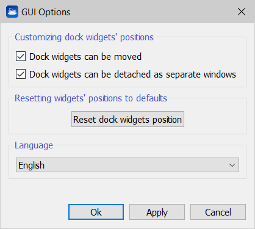Screen dimensions: 255x229
Task: Confirm settings with the Ok button
Action: [x=96, y=212]
